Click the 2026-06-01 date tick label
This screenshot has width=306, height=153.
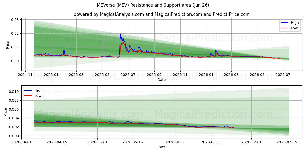point(176,142)
